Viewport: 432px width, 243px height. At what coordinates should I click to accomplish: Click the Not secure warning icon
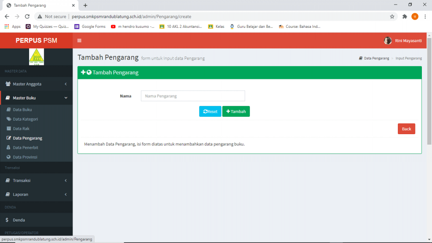[40, 16]
